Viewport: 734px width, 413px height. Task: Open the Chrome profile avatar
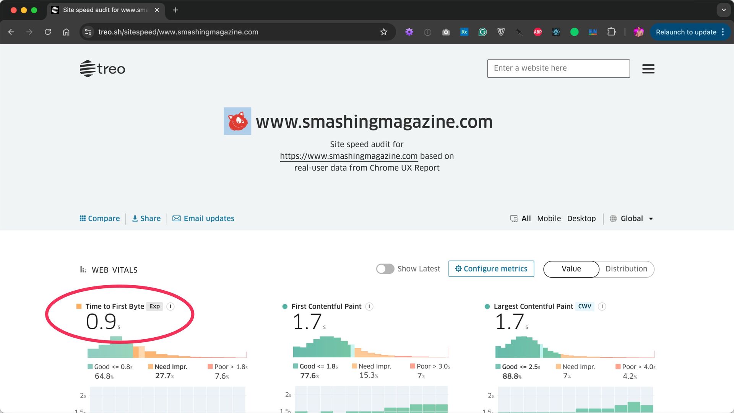pos(638,32)
